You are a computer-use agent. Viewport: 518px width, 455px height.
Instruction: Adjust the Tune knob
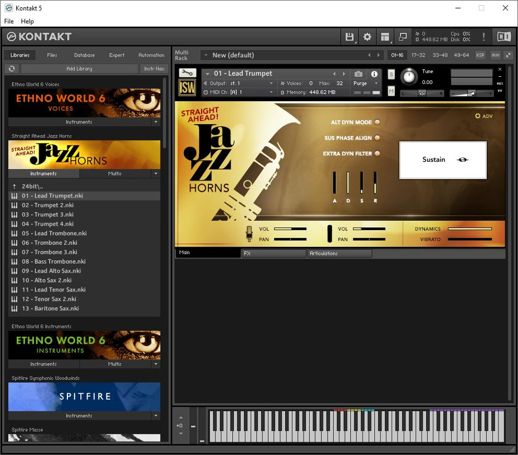409,77
